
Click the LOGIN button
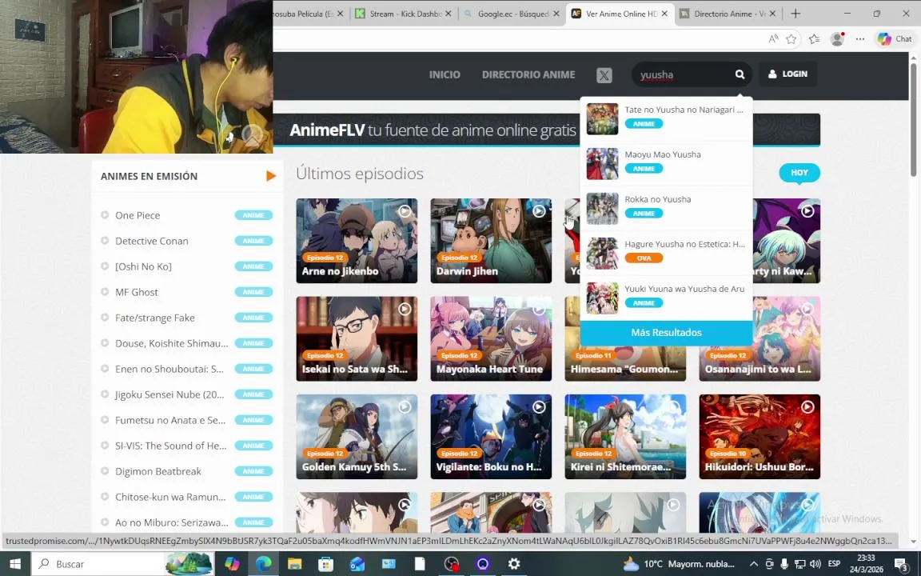[787, 74]
